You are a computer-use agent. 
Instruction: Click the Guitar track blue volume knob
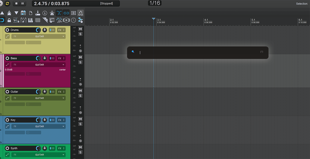pos(38,92)
